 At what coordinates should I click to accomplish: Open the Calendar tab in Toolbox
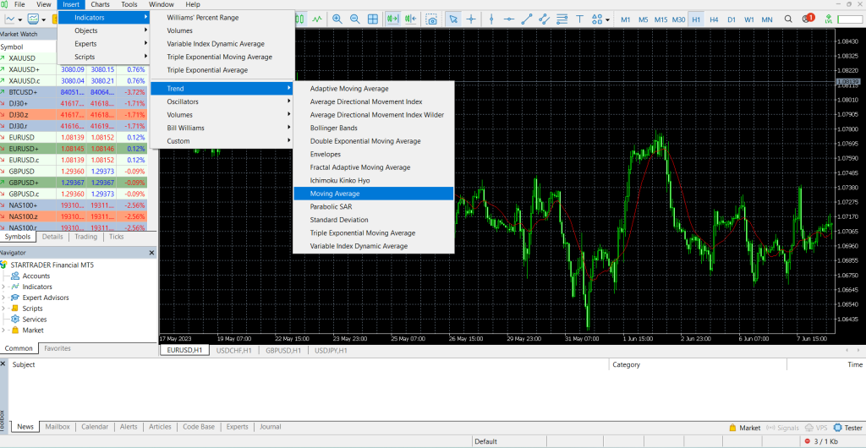click(95, 427)
